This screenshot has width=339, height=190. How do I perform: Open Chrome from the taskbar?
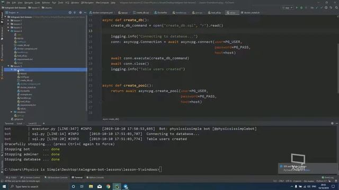tap(108, 186)
